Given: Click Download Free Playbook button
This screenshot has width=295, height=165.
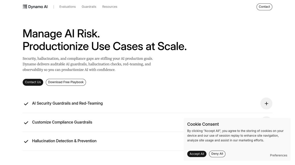Looking at the screenshot, I should click(x=66, y=82).
